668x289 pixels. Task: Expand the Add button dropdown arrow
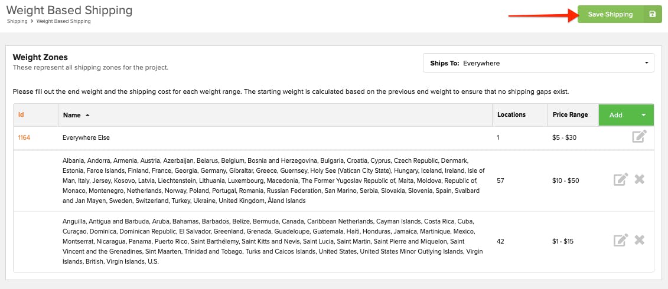(643, 115)
